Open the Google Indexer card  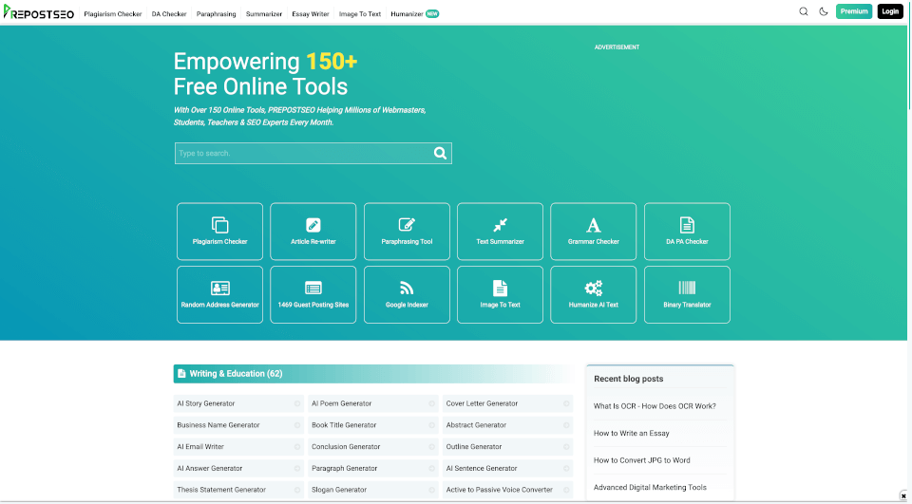pyautogui.click(x=407, y=295)
